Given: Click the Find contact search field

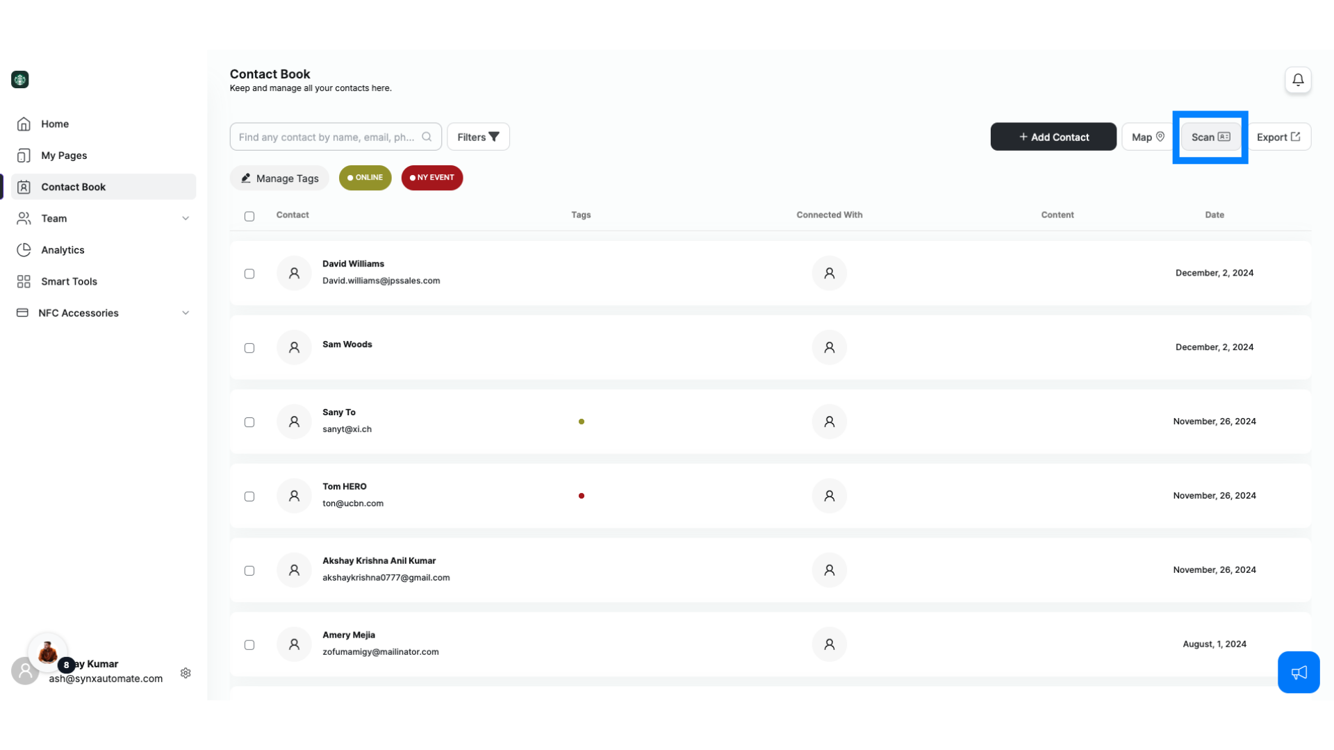Looking at the screenshot, I should click(x=336, y=136).
